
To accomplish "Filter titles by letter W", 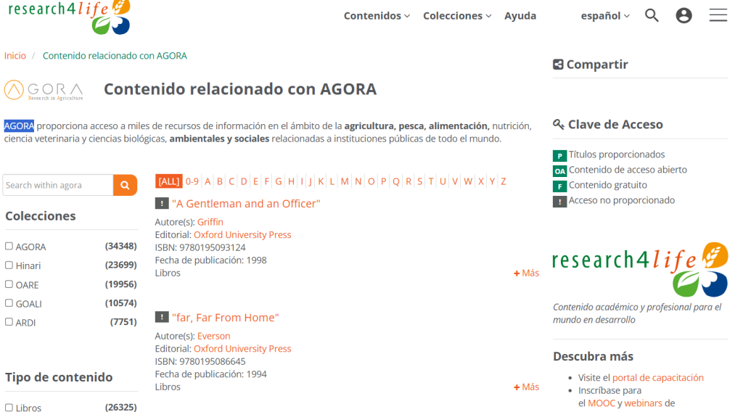I will pos(468,181).
